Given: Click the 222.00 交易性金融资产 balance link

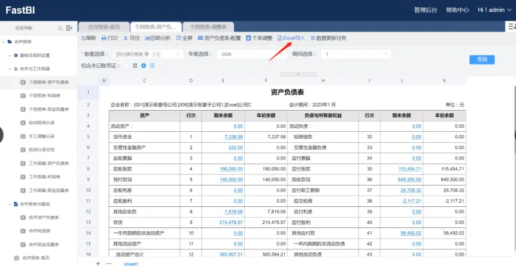Looking at the screenshot, I should [x=235, y=148].
